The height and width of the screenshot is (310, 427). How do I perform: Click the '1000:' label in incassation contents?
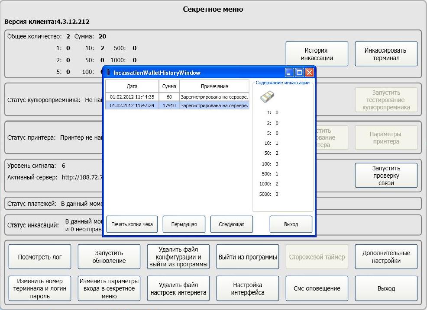[x=265, y=184]
